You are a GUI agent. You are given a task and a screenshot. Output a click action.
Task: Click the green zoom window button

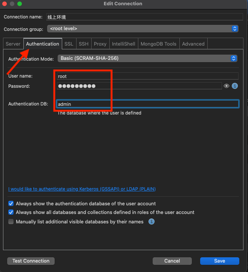coord(20,4)
